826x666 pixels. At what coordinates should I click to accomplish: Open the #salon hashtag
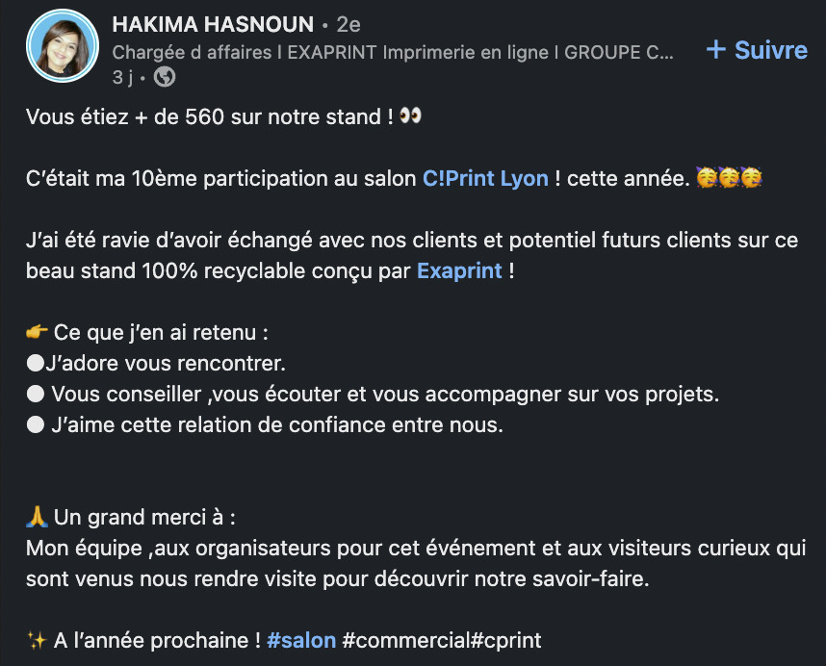pos(301,641)
